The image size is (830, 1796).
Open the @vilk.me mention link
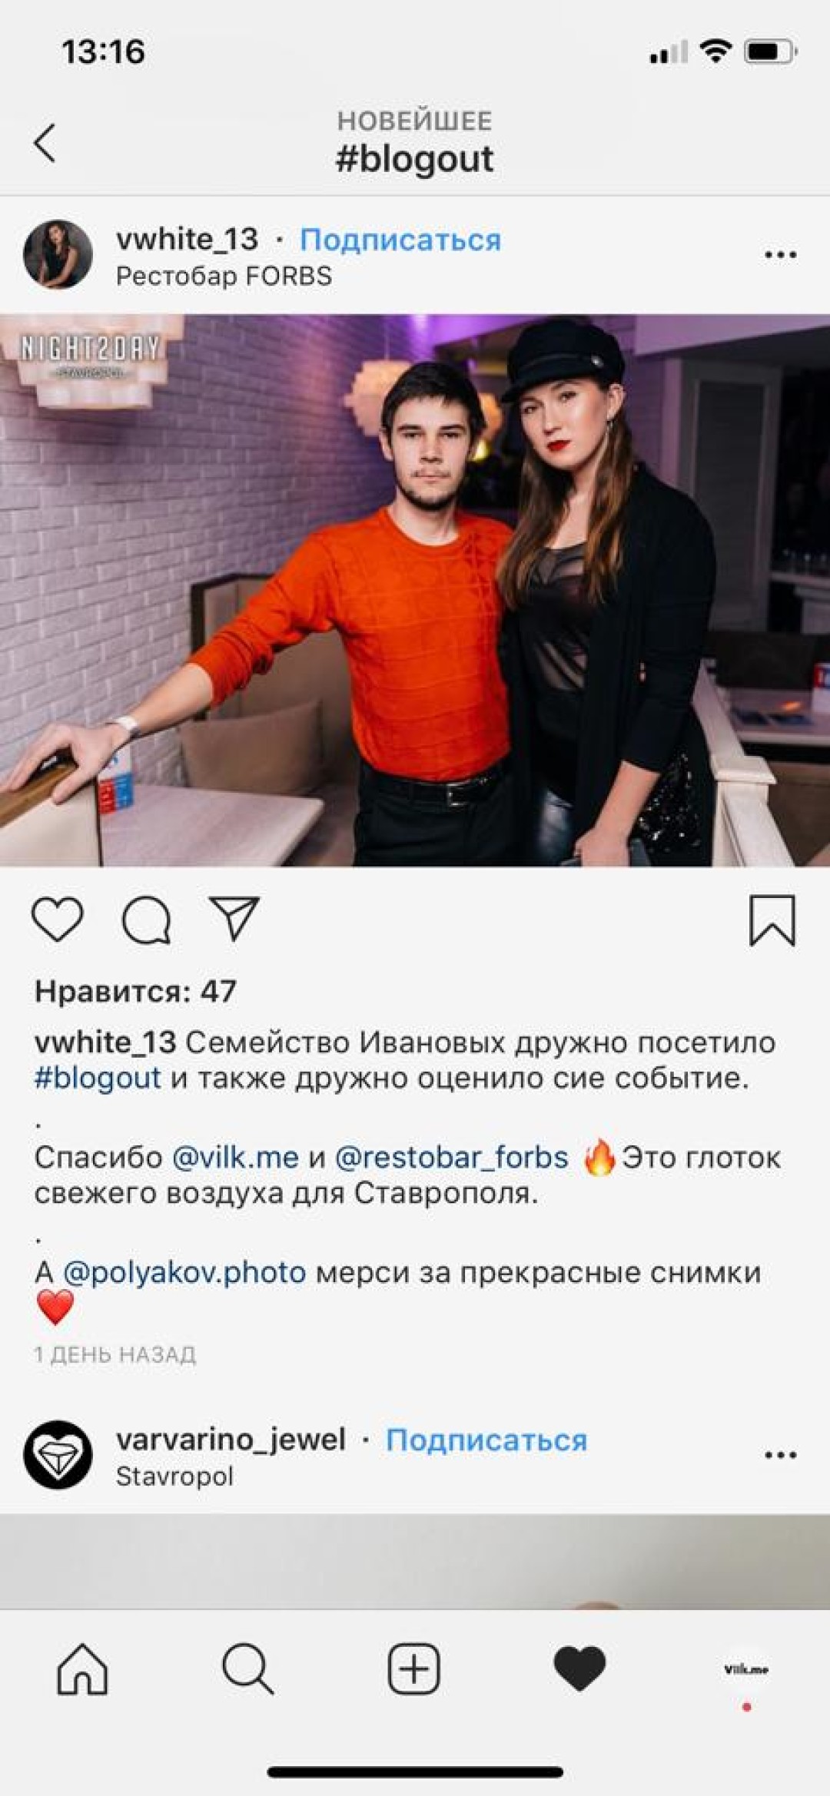coord(235,1157)
